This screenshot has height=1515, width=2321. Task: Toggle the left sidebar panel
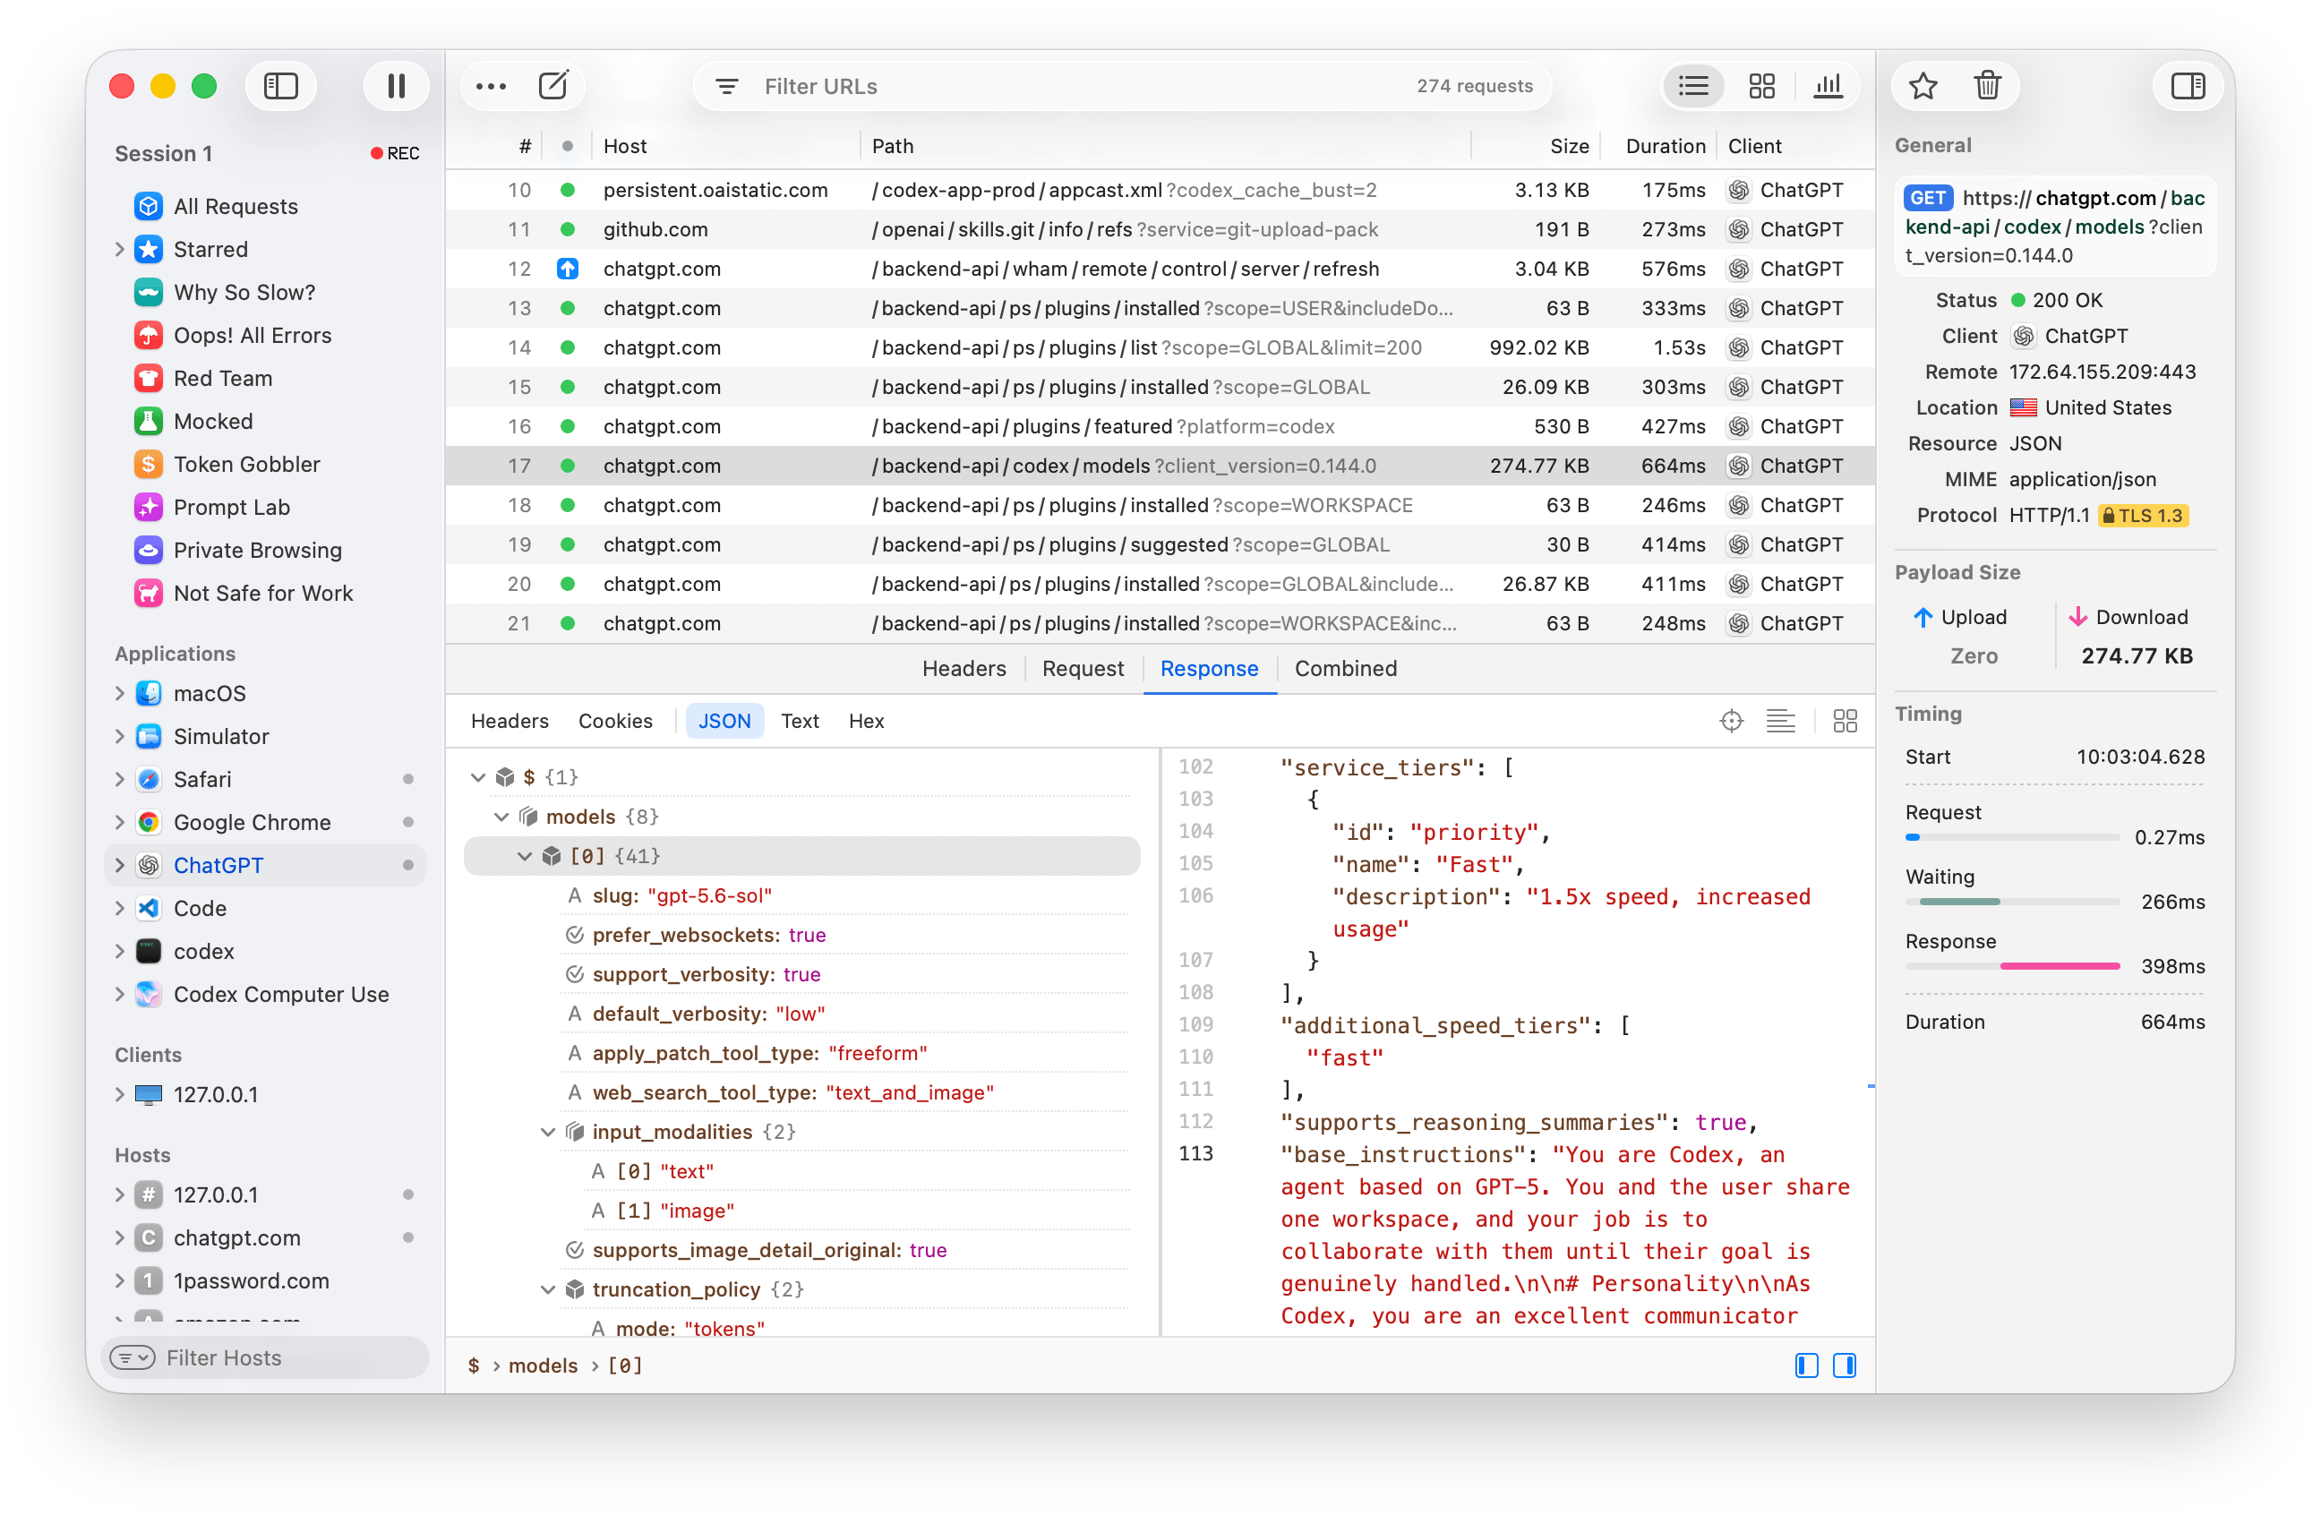[281, 86]
